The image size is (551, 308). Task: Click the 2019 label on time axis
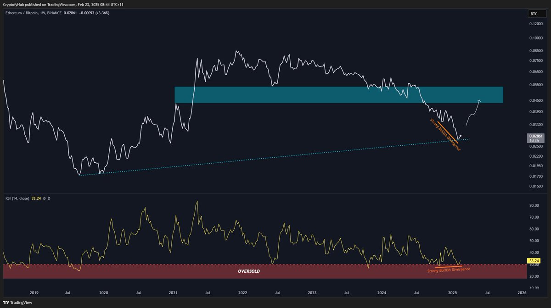(x=34, y=292)
